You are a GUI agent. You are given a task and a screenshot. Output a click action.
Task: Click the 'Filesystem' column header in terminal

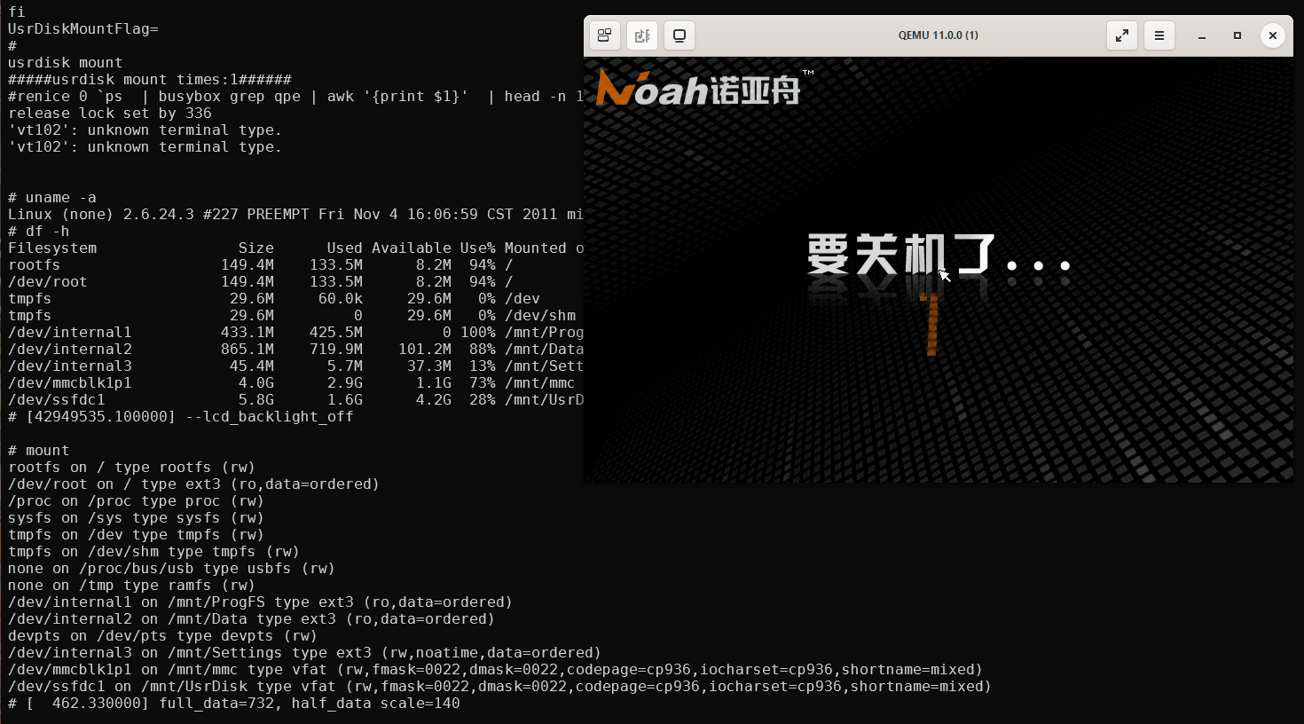[52, 248]
